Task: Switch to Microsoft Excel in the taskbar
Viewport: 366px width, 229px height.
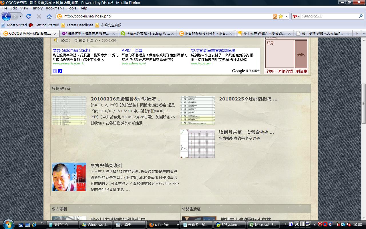Action: 262,225
